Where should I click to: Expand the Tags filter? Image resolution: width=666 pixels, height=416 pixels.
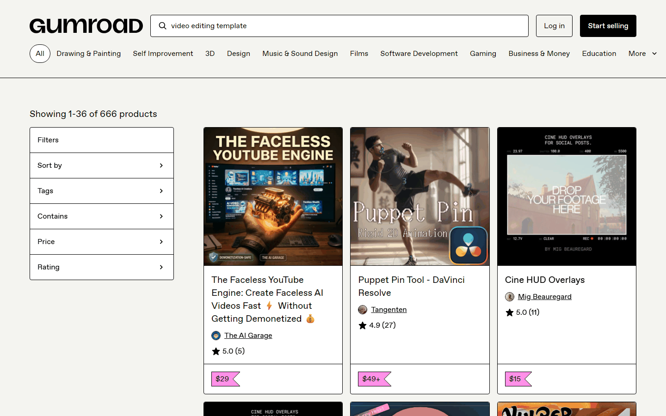pos(102,191)
